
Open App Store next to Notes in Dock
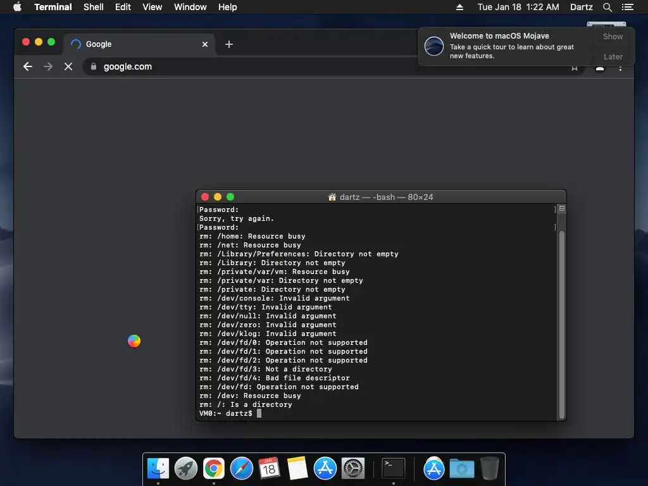(325, 469)
